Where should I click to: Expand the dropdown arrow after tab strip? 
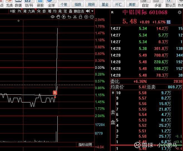92,11
